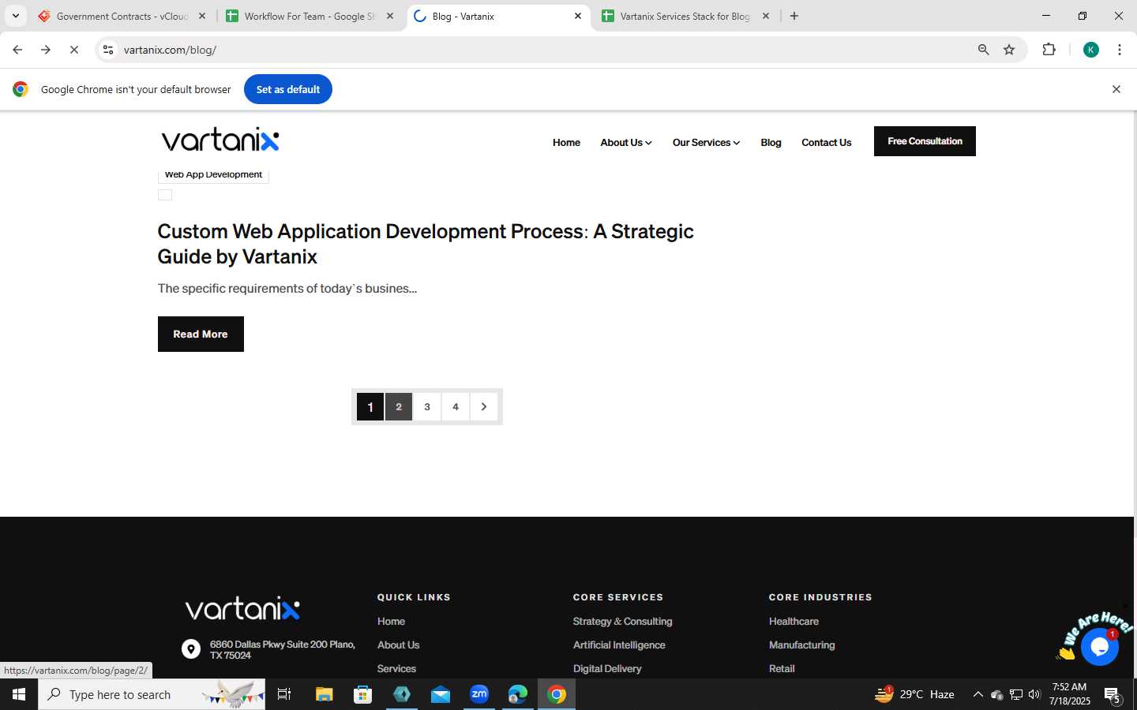The height and width of the screenshot is (710, 1137).
Task: Click the Web App Development category tag
Action: (x=213, y=174)
